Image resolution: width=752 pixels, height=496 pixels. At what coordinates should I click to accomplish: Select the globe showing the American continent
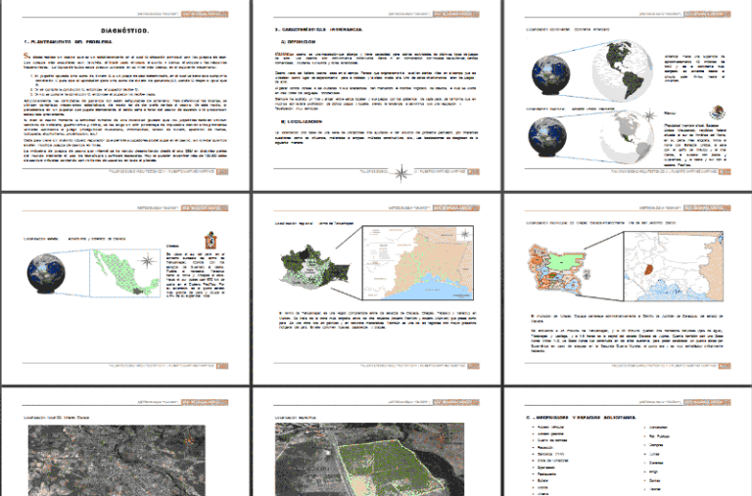[x=623, y=70]
